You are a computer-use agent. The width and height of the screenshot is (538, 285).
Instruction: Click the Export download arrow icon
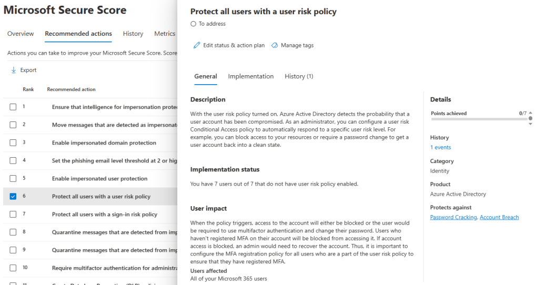point(14,70)
